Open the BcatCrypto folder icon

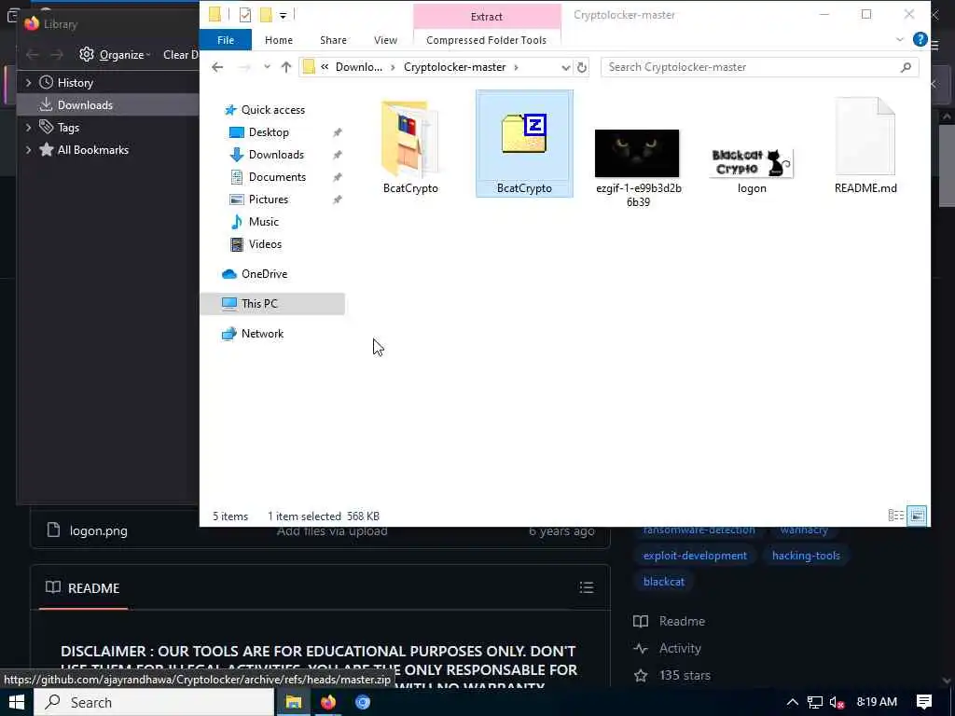point(410,141)
